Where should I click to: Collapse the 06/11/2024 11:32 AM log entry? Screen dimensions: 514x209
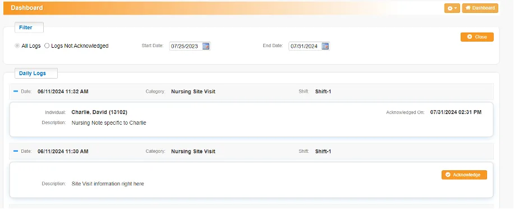(x=15, y=91)
